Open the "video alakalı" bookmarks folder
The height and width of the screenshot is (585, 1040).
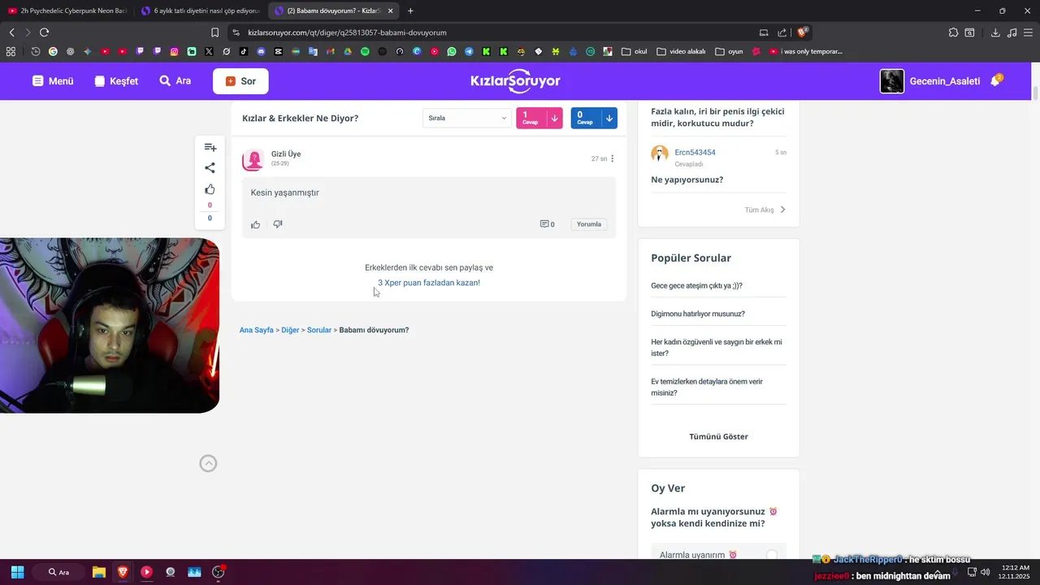(x=681, y=51)
